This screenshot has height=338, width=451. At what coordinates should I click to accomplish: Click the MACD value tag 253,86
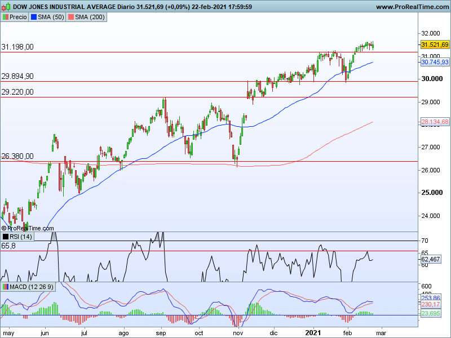click(431, 298)
